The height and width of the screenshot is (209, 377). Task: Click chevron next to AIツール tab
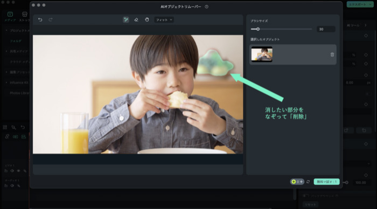tap(366, 25)
